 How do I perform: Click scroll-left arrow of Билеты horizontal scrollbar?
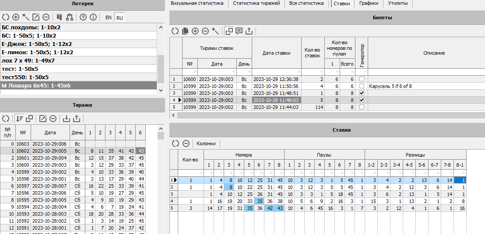(x=173, y=115)
